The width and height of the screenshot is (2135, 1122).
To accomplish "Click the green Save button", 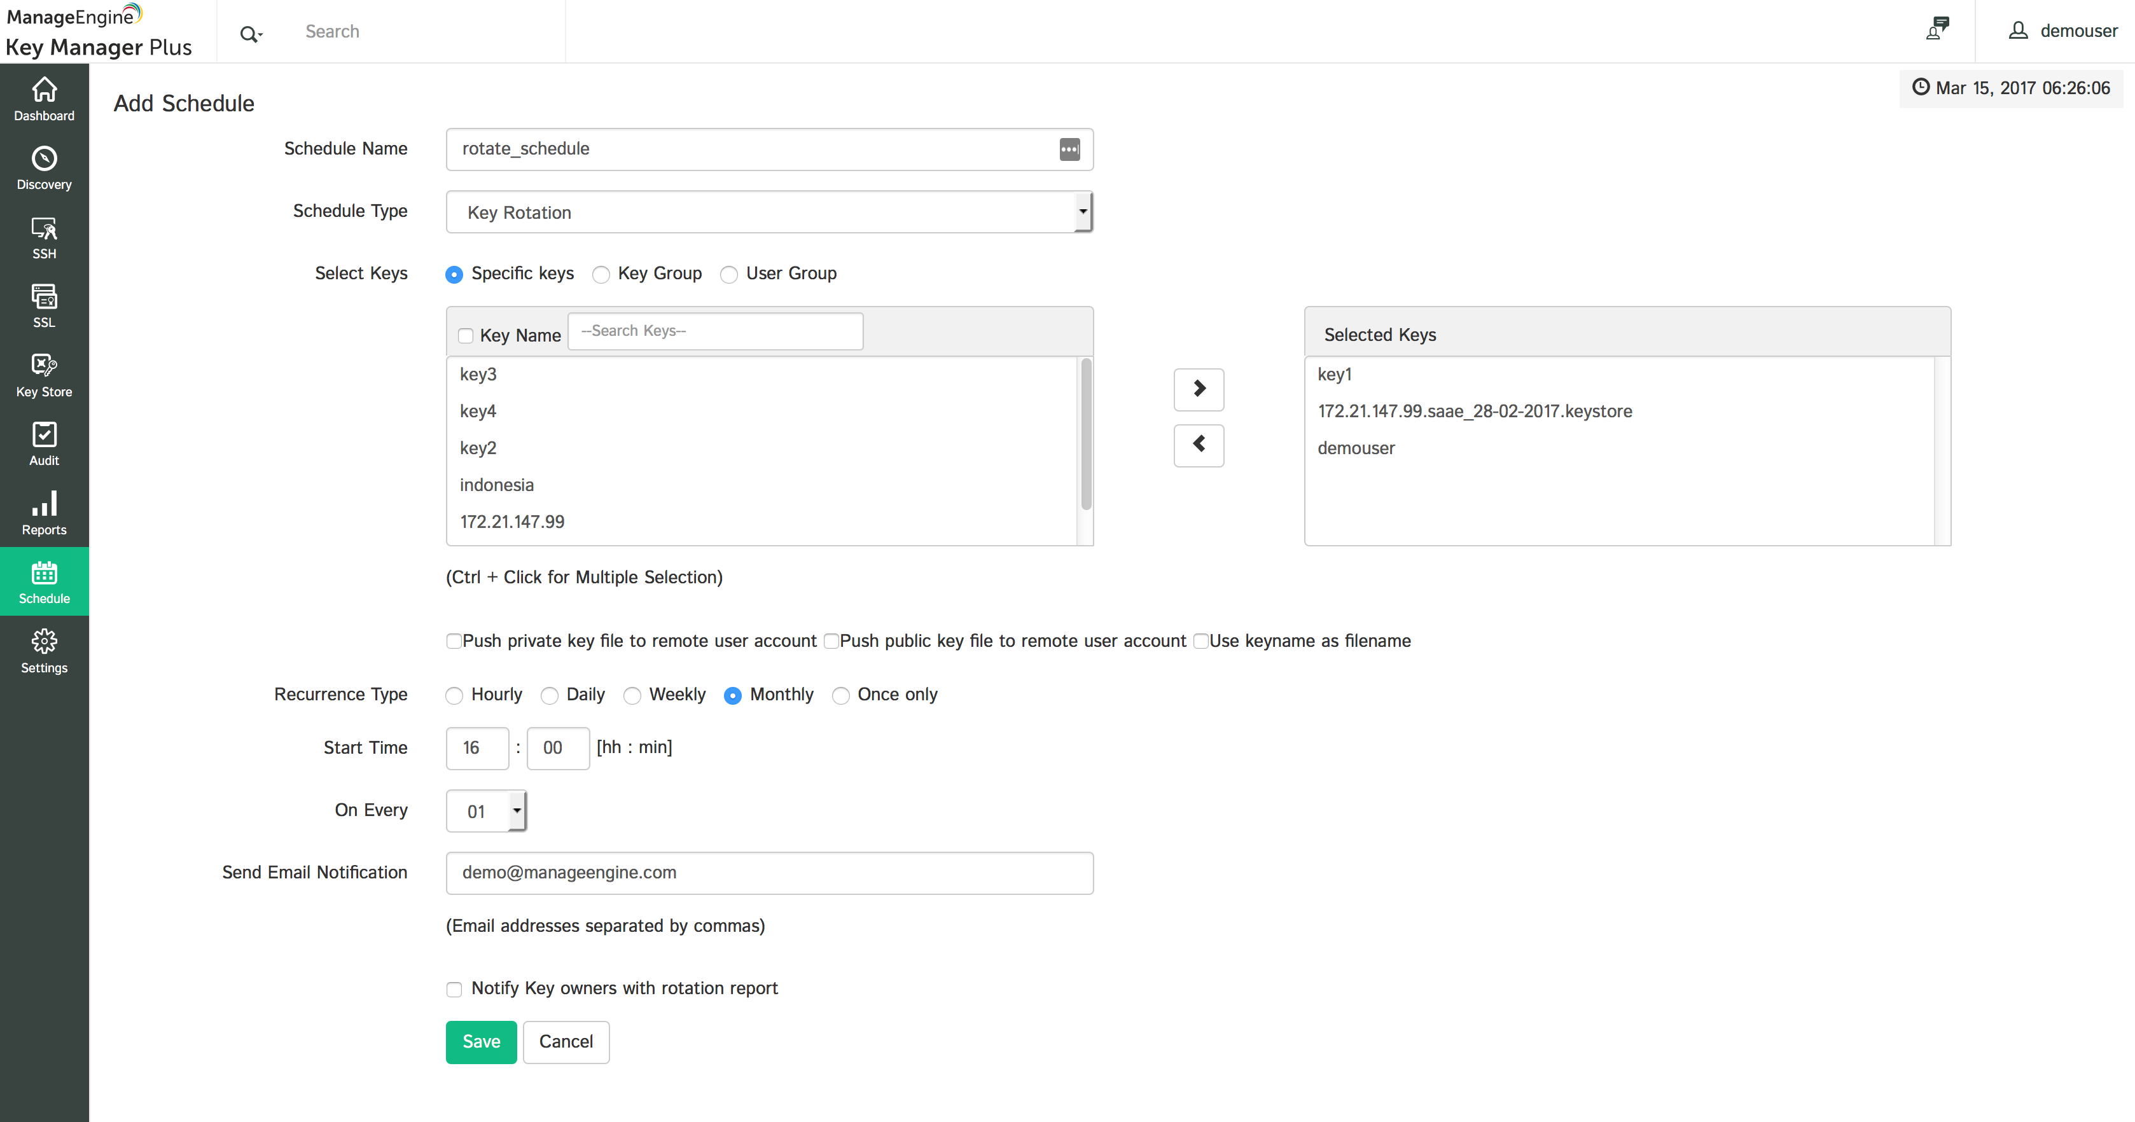I will coord(481,1042).
